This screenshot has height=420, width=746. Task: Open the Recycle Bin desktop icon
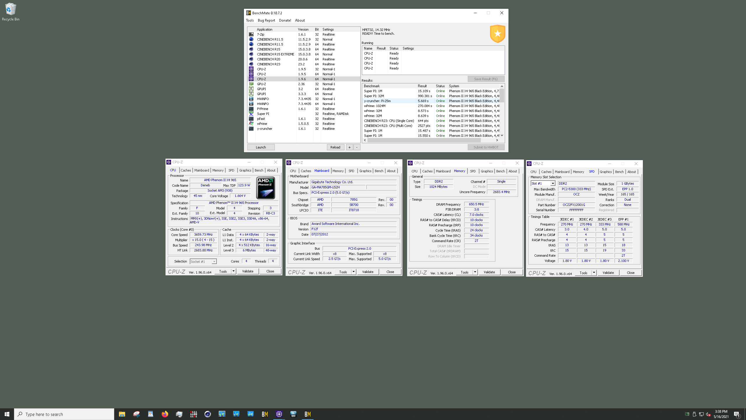click(10, 12)
